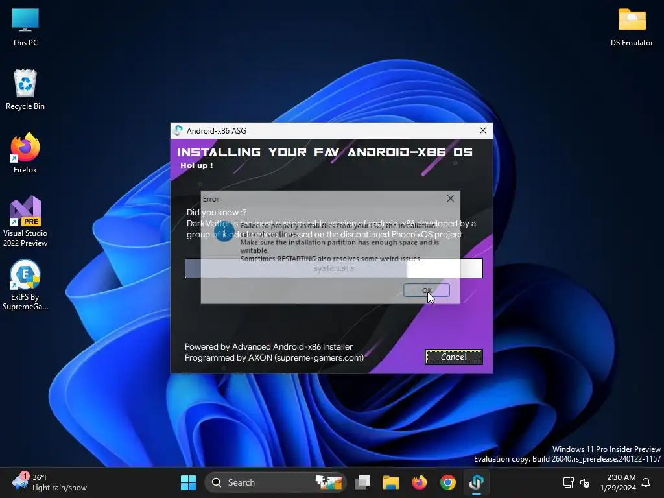Click the search highlight image in Search box
664x498 pixels.
coord(329,482)
